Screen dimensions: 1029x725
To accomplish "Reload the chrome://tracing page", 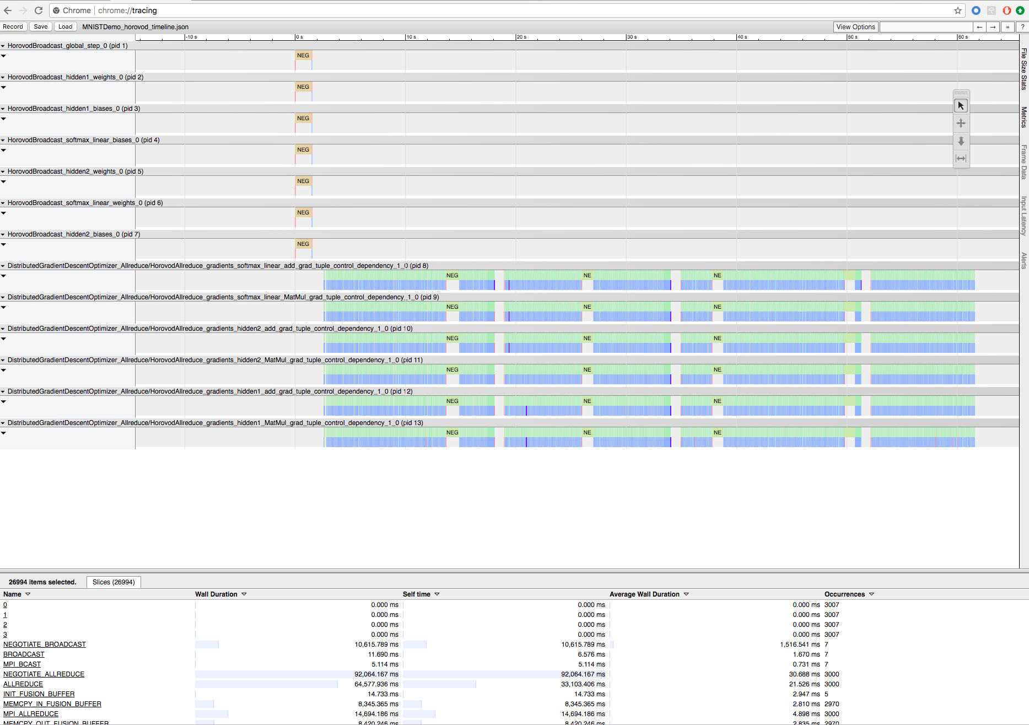I will point(39,10).
